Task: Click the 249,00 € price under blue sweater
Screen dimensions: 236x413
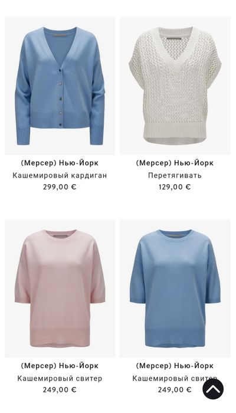Action: [x=175, y=389]
